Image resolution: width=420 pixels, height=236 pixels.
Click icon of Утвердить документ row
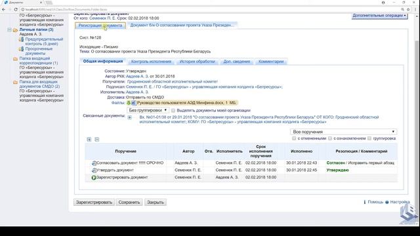pos(94,170)
